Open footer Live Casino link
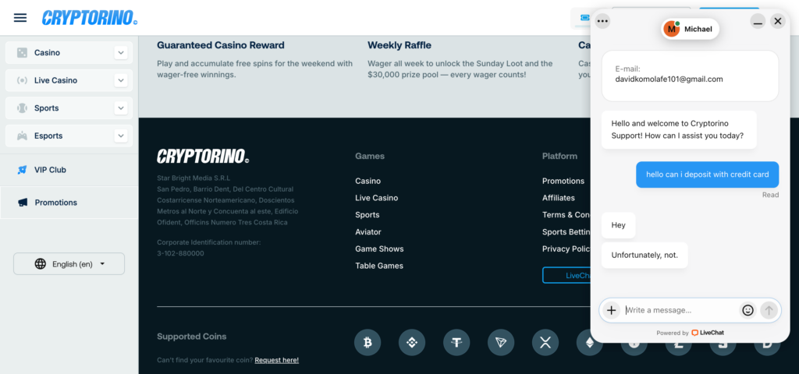This screenshot has height=374, width=799. point(377,198)
